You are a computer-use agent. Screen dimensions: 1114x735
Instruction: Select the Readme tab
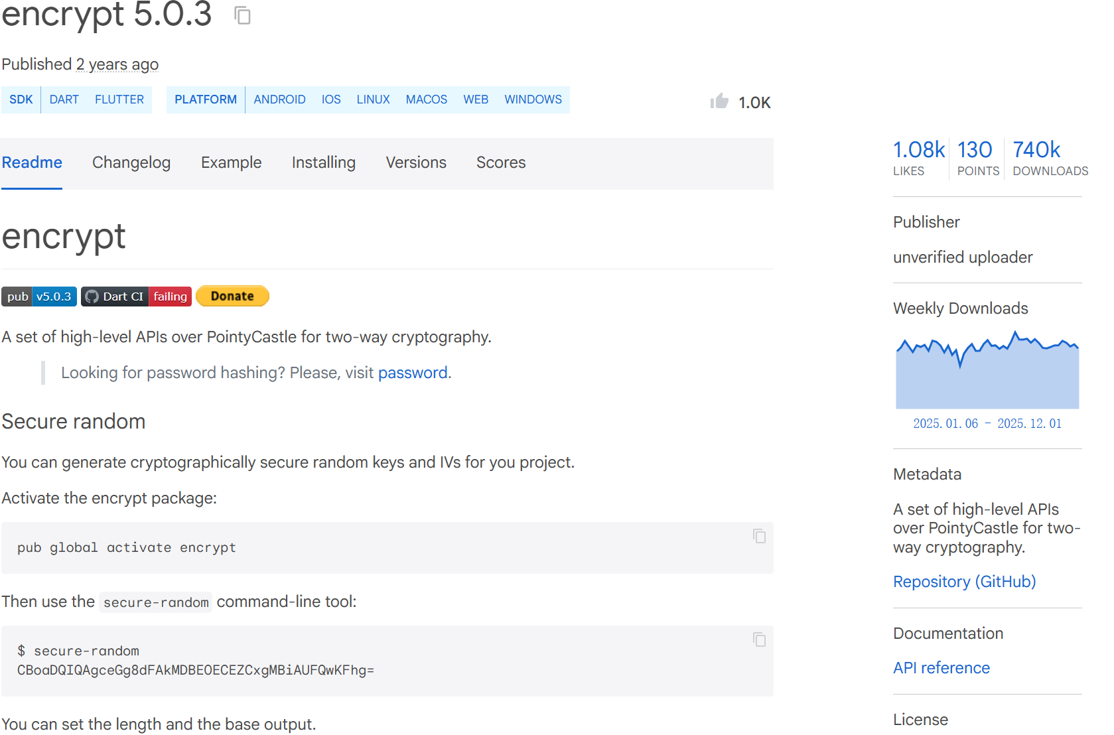pos(32,163)
